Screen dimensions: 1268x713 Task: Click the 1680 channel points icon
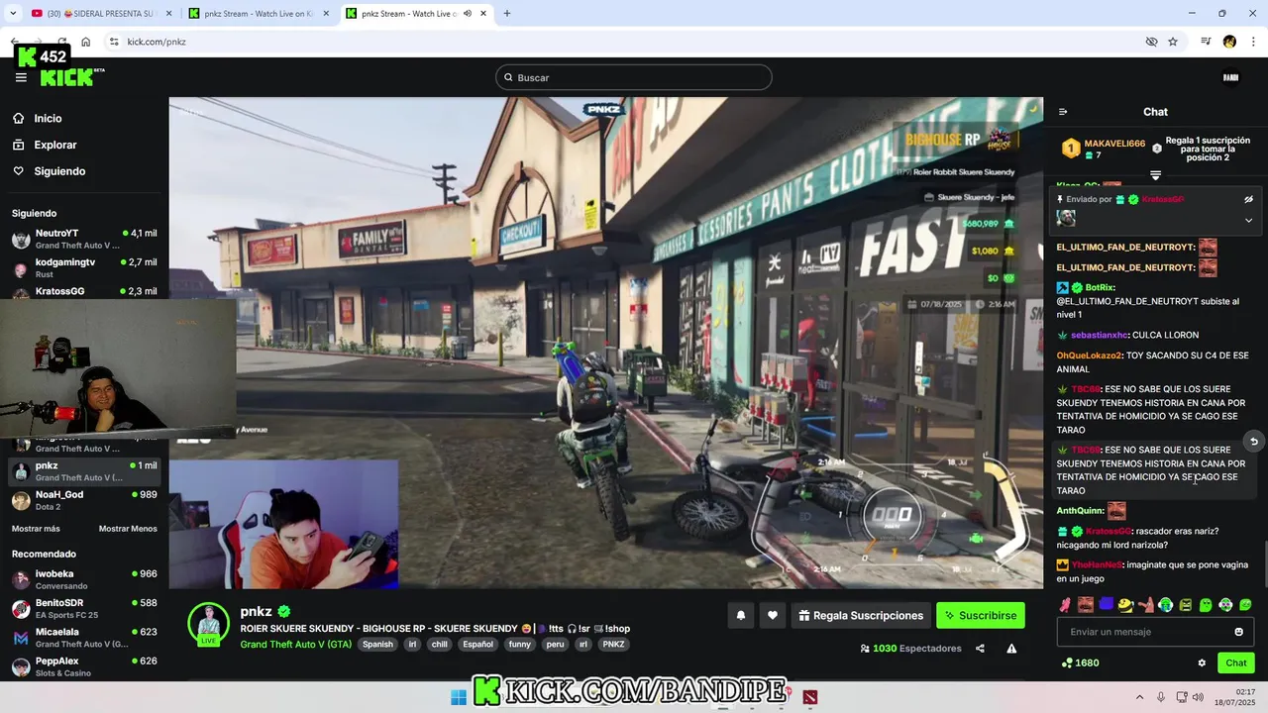coord(1067,662)
